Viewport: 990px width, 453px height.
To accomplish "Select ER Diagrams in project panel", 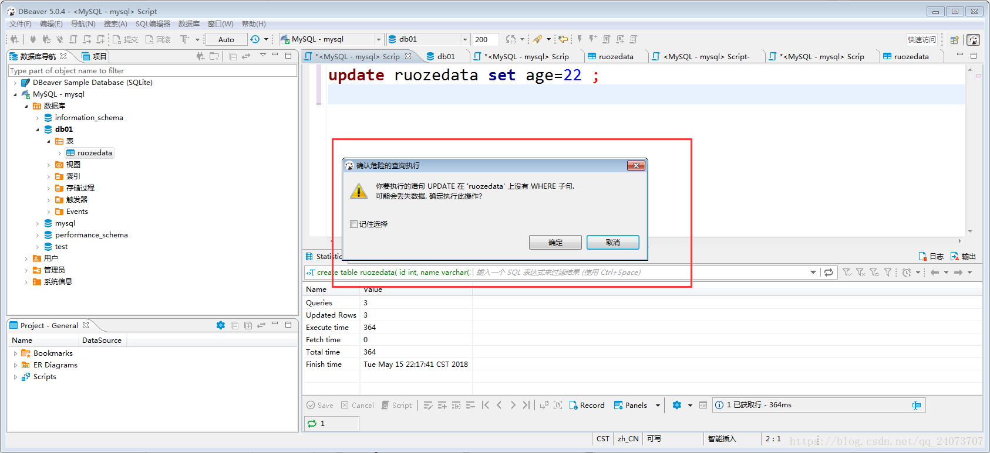I will tap(49, 365).
